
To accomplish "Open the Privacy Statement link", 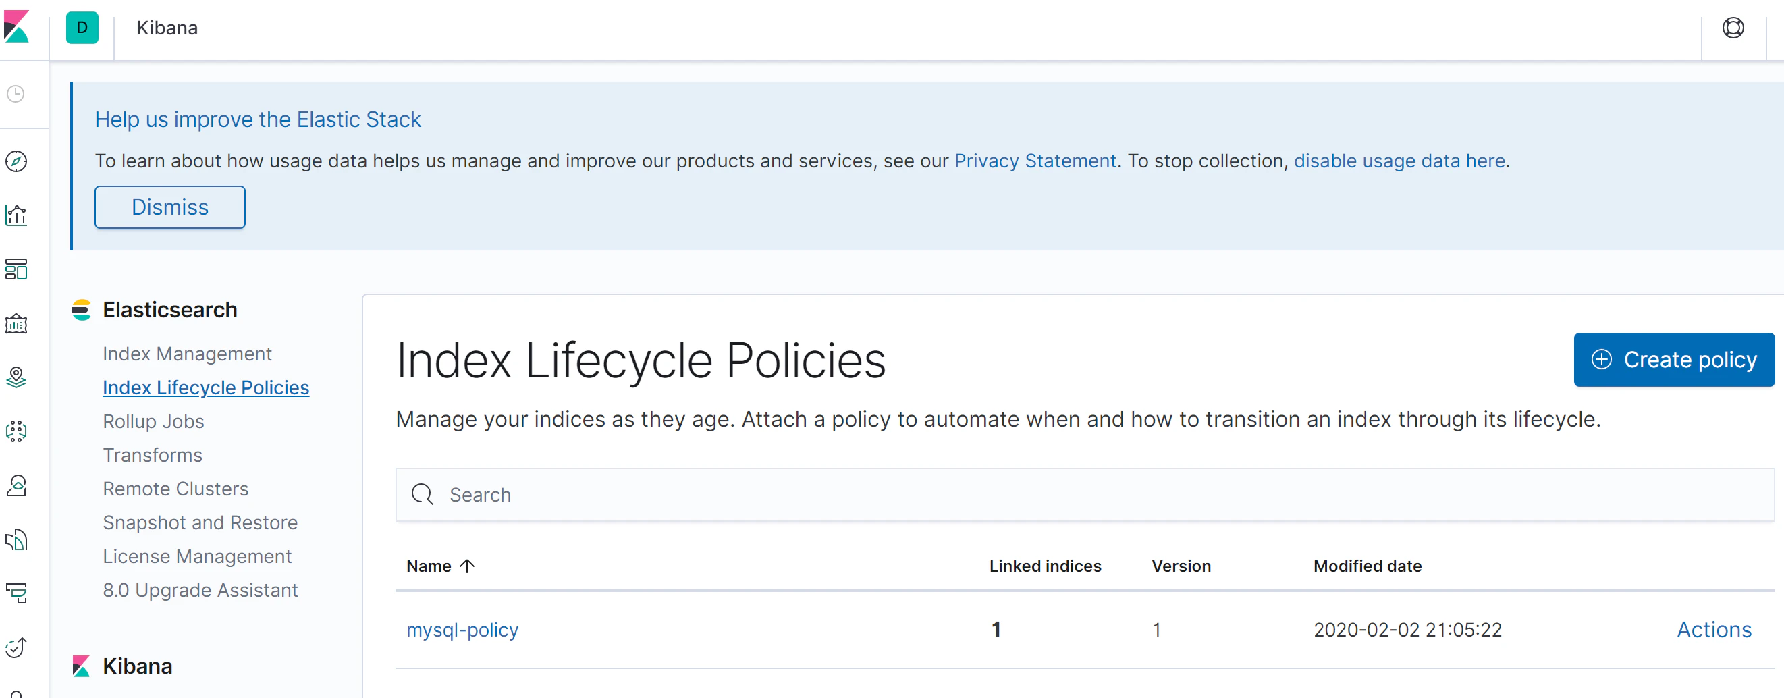I will (x=1035, y=161).
